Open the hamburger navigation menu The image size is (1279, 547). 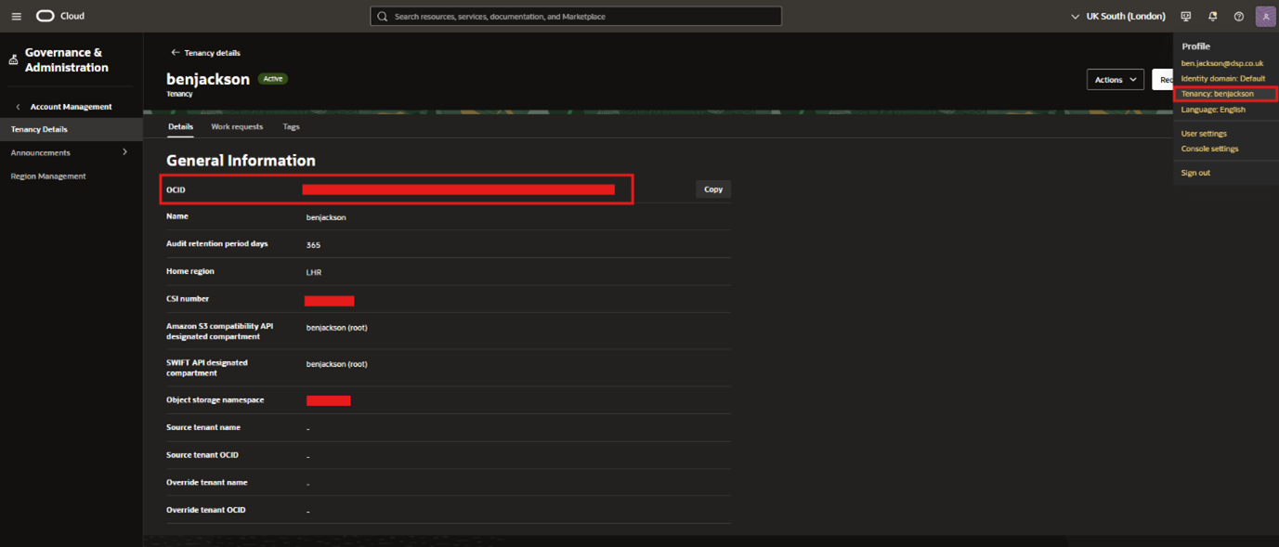click(16, 17)
